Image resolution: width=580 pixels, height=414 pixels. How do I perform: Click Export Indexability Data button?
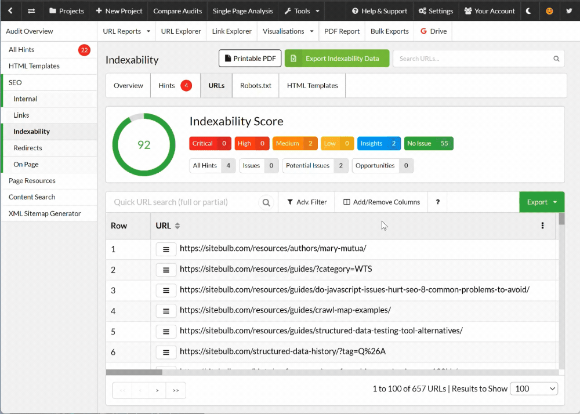(337, 59)
